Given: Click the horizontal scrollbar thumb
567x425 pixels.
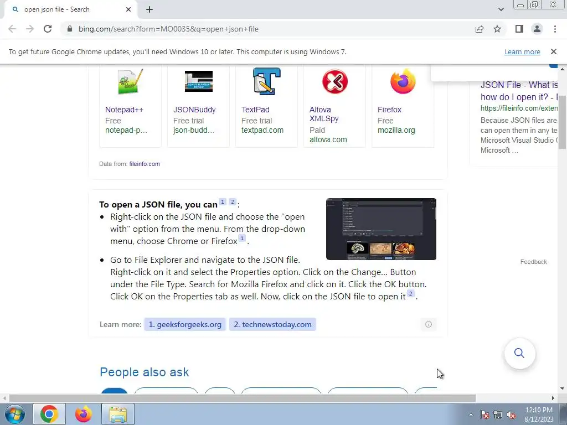Looking at the screenshot, I should [x=243, y=398].
